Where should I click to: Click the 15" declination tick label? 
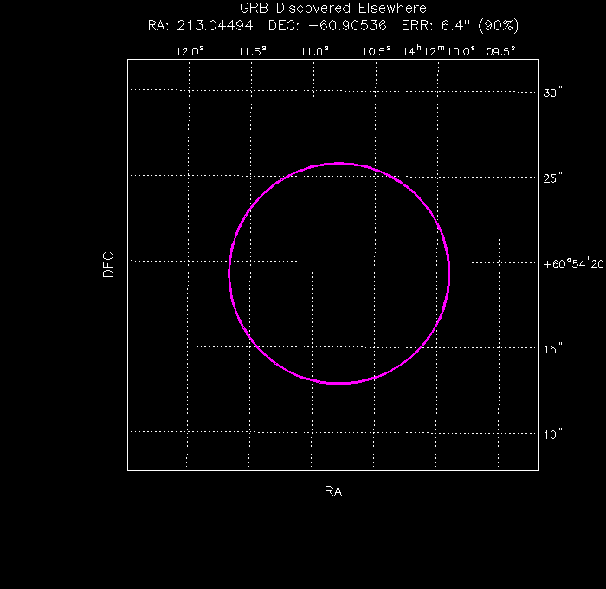coord(553,349)
